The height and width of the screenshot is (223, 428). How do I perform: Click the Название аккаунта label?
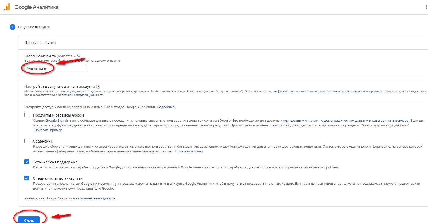coord(40,56)
